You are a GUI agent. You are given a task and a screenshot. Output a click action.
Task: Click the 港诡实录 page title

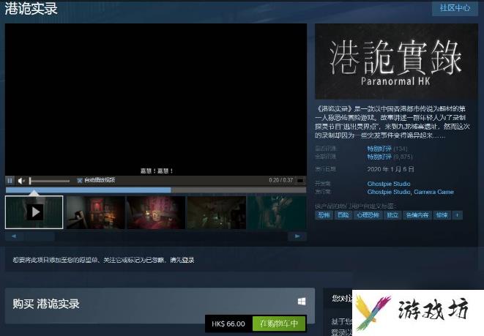31,8
